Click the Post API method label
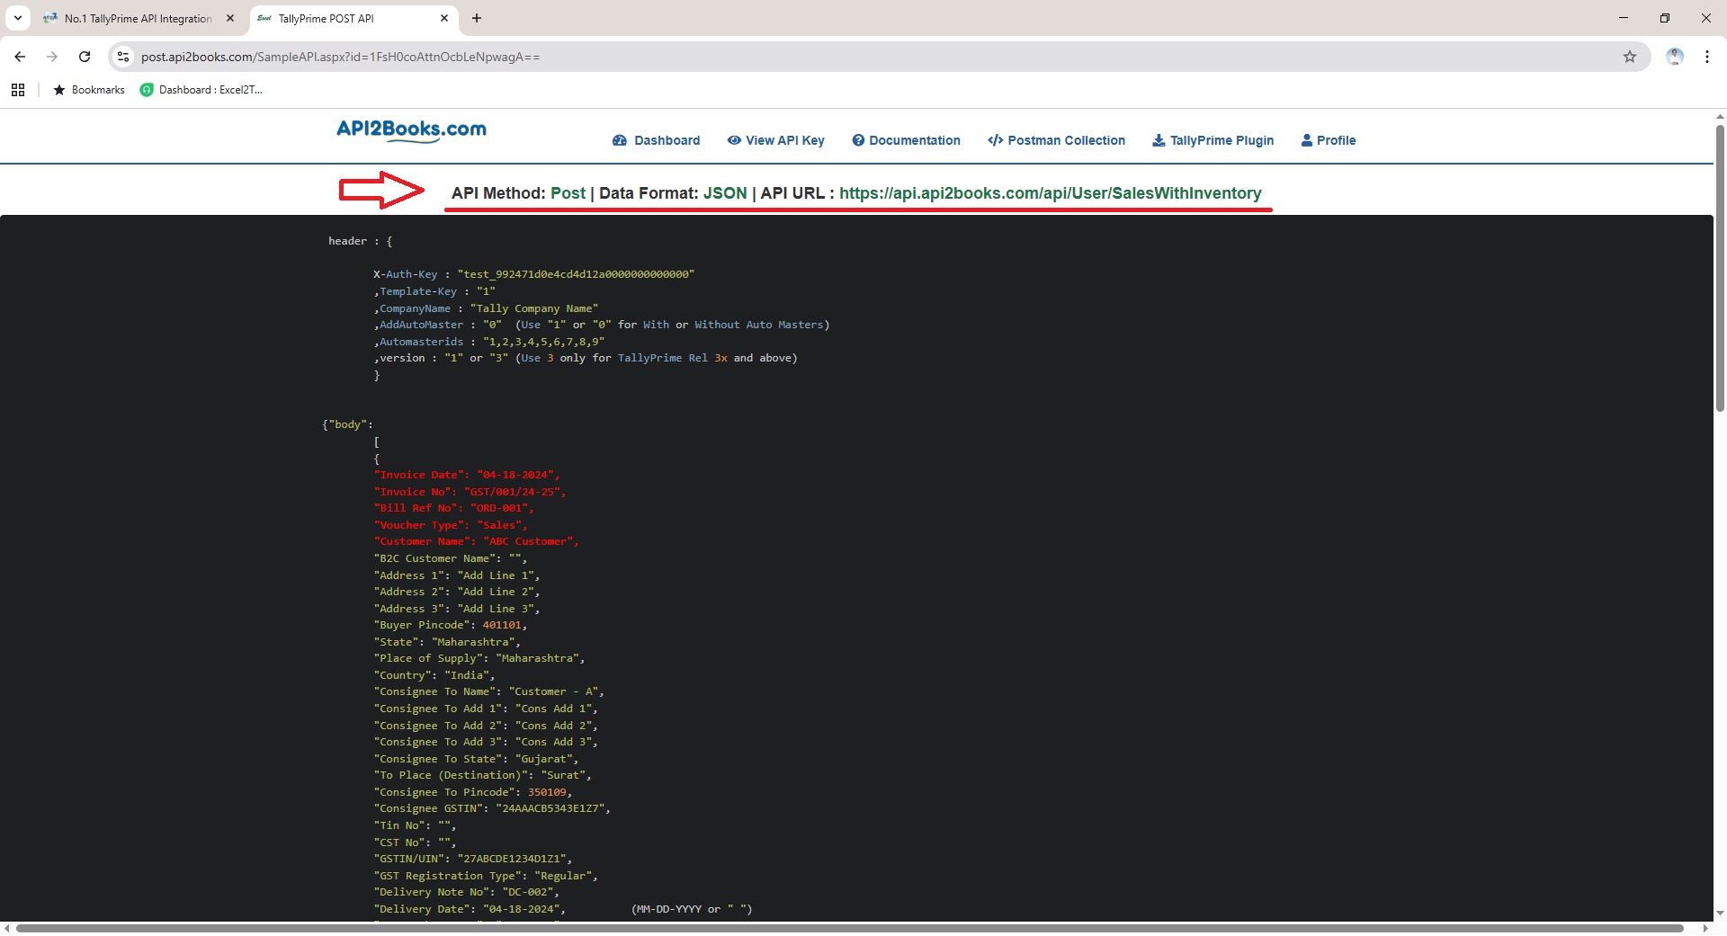This screenshot has width=1727, height=936. (568, 193)
